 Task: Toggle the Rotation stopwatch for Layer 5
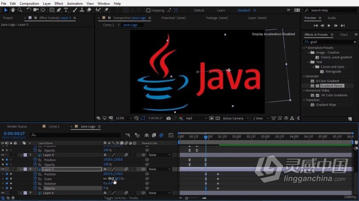tap(35, 184)
